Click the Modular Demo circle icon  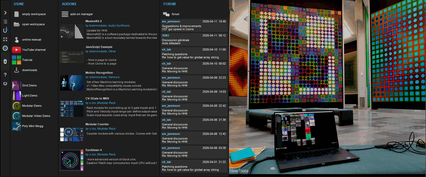(x=16, y=106)
